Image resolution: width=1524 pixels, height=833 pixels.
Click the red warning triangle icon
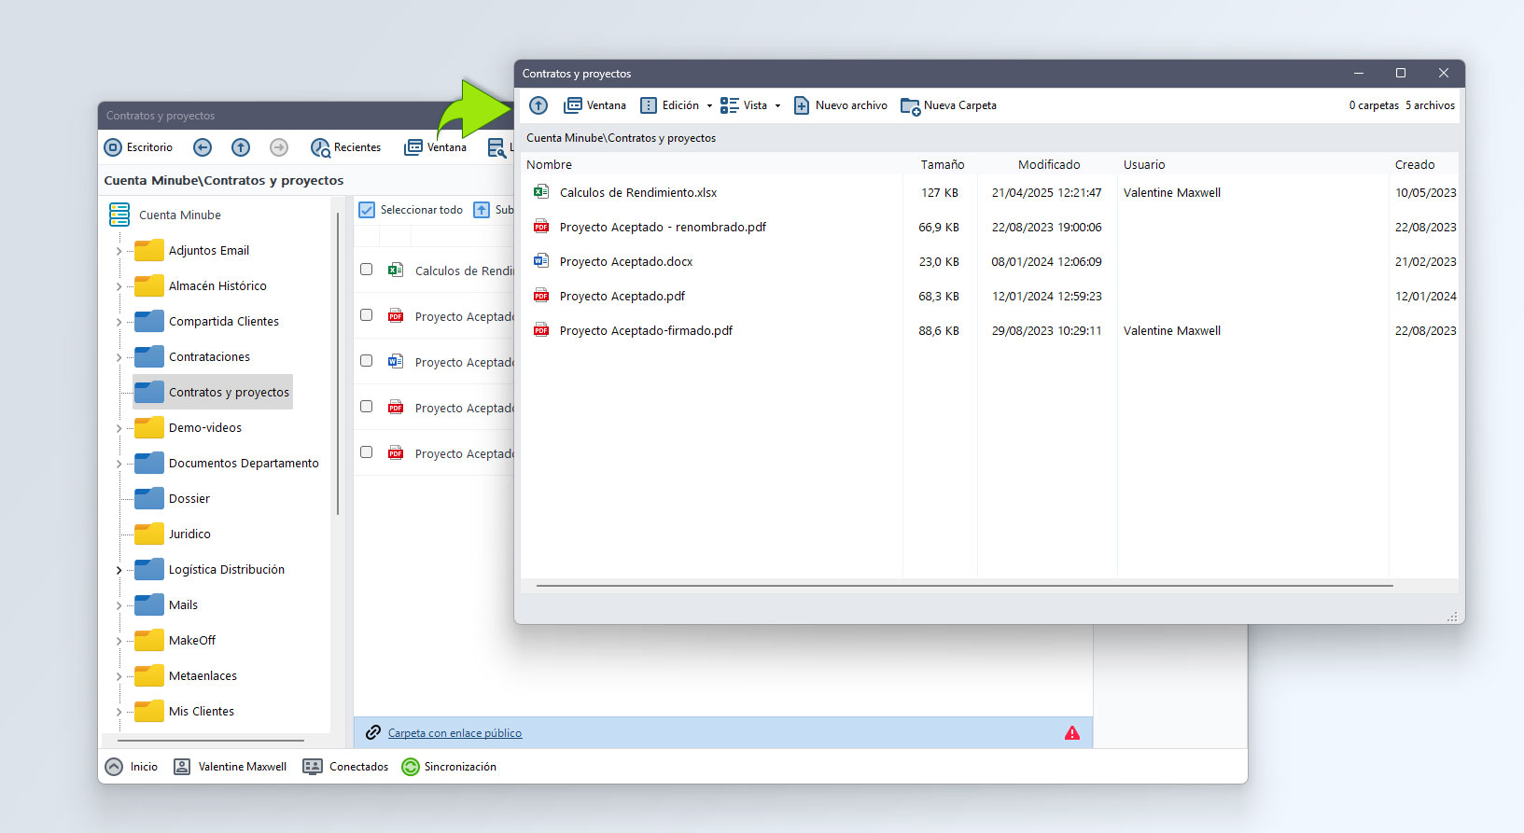point(1072,733)
